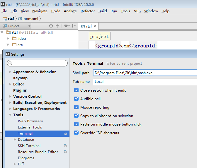Open the File menu

[4, 11]
